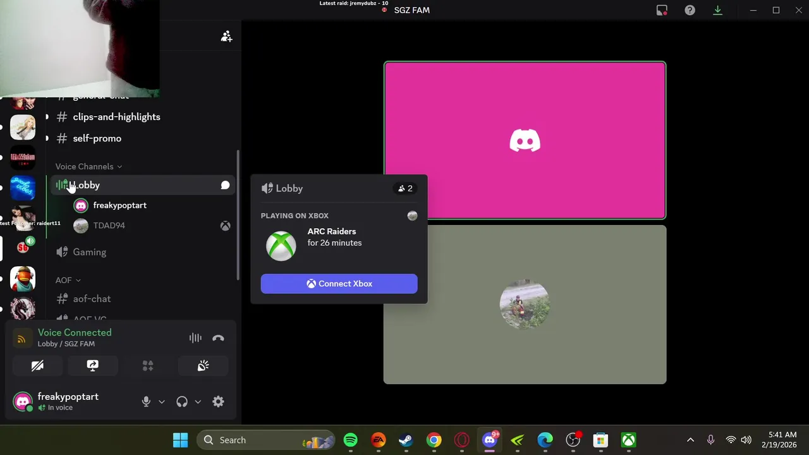The width and height of the screenshot is (809, 455).
Task: Show hidden system tray icons
Action: [690, 440]
